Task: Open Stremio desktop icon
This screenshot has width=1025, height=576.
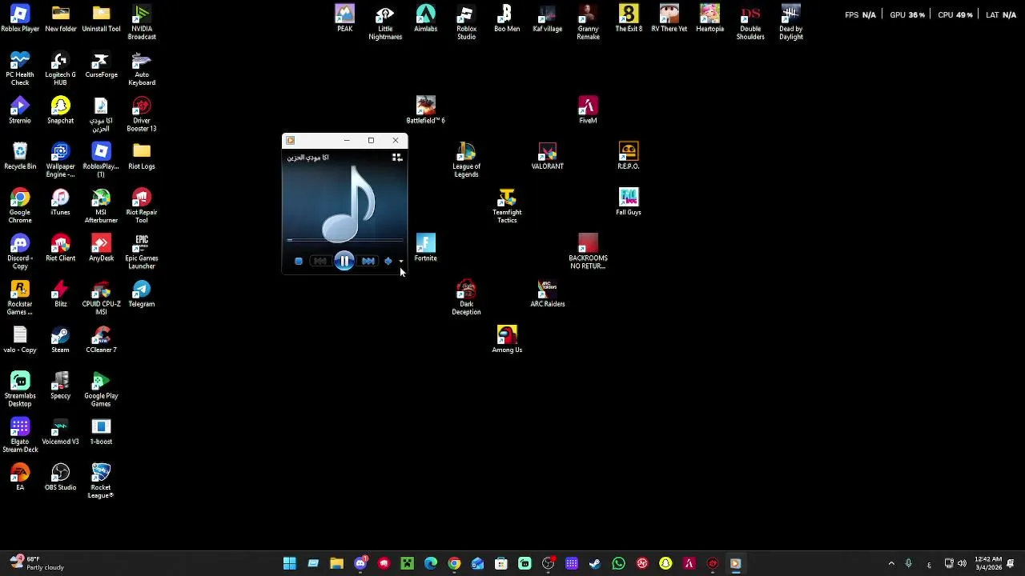Action: tap(20, 111)
